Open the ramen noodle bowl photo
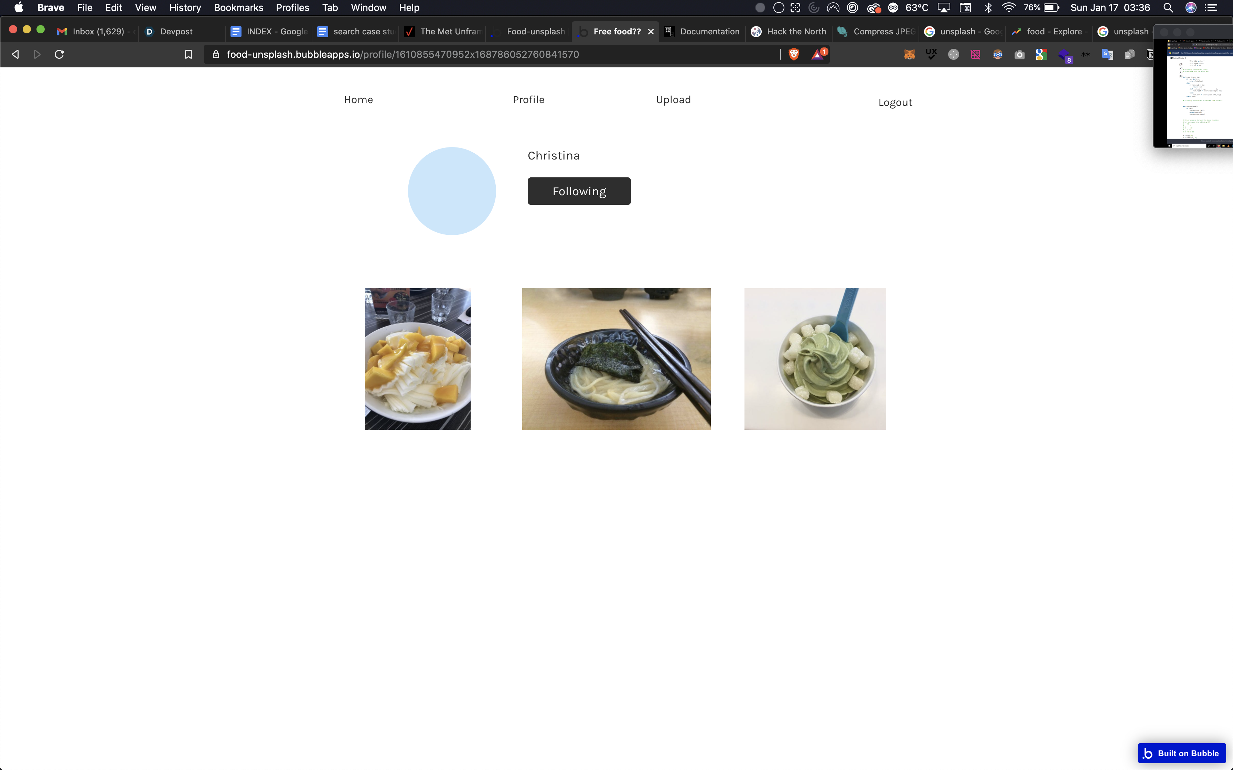 pyautogui.click(x=616, y=359)
